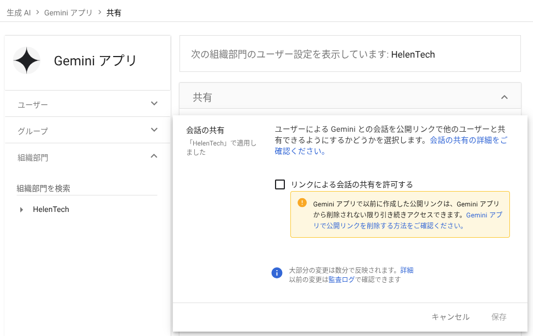
Task: Expand the ユーザー section chevron
Action: tap(154, 104)
